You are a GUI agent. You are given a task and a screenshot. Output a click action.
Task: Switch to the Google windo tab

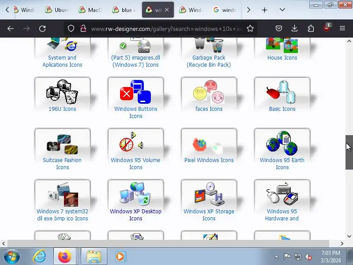[225, 10]
